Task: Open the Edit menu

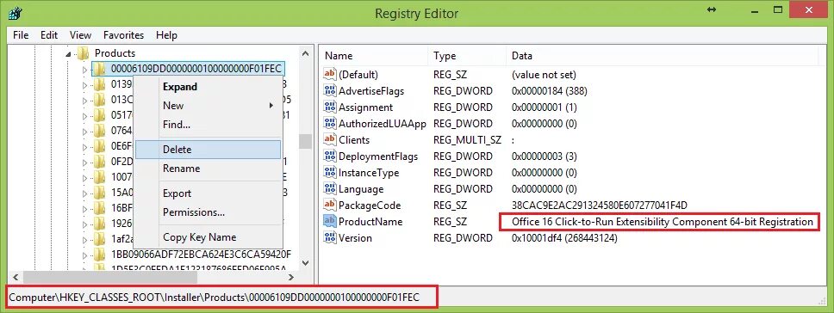Action: click(x=49, y=35)
